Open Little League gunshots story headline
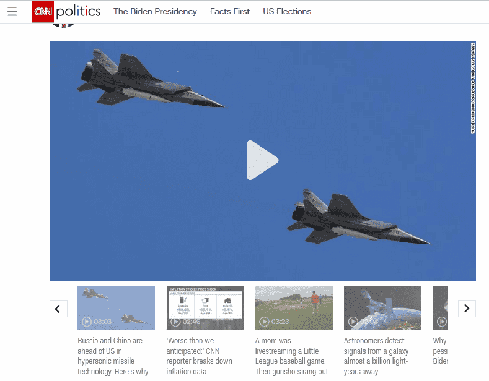489x381 pixels. pyautogui.click(x=291, y=356)
